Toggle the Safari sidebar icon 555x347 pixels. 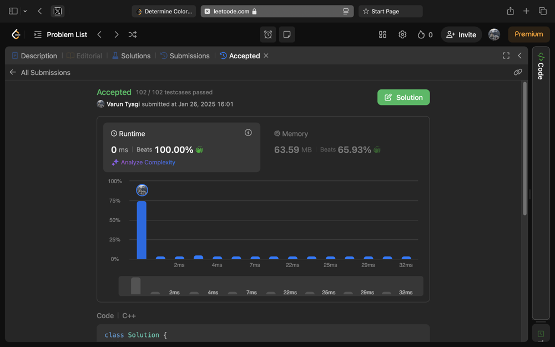click(x=13, y=11)
